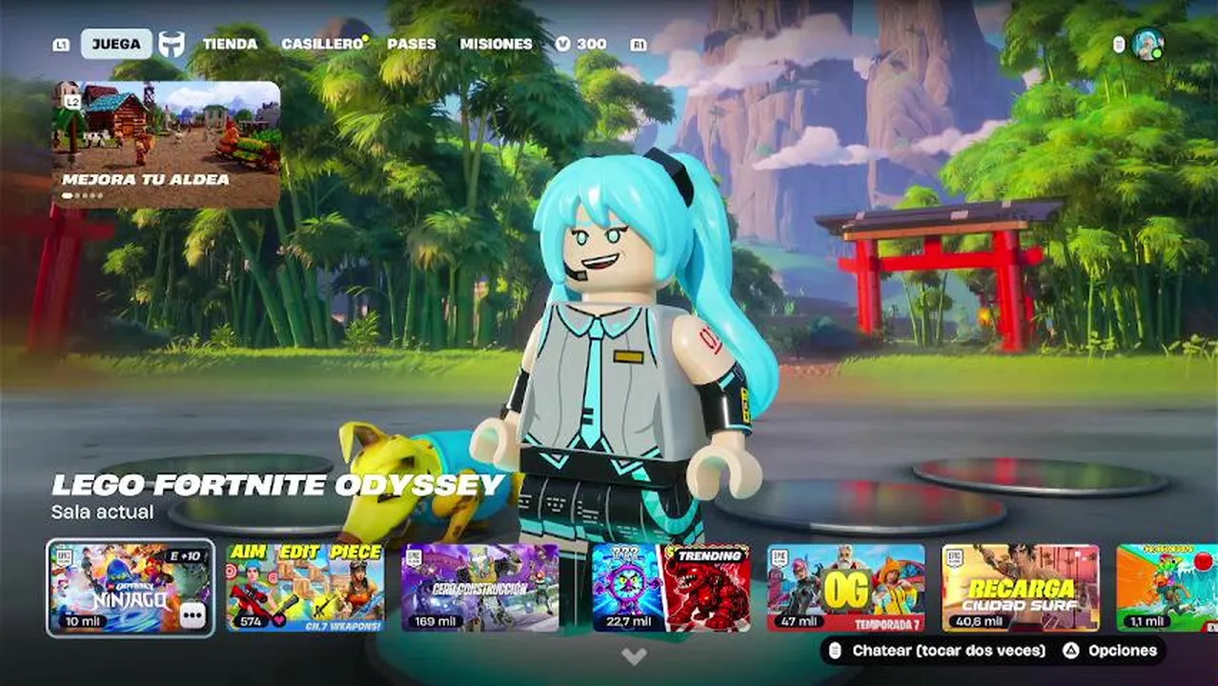The height and width of the screenshot is (686, 1218).
Task: Click the triangle icon beside Opciones
Action: point(1071,651)
